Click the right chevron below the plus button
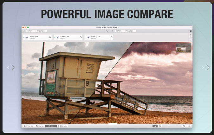This screenshot has width=214, height=135. [x=191, y=37]
